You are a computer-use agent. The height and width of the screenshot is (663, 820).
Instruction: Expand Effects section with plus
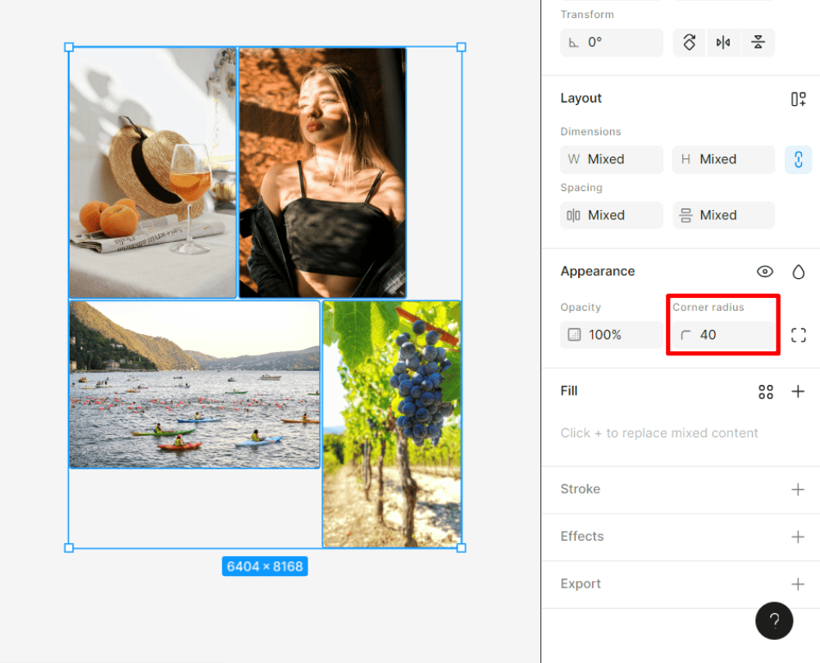point(798,537)
